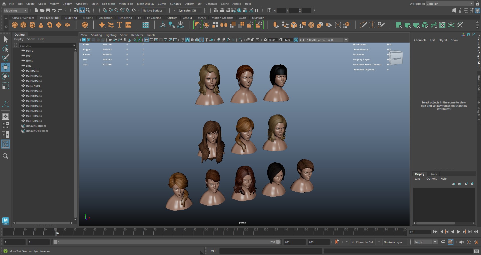This screenshot has width=481, height=255.
Task: Click the play forward button
Action: tap(458, 232)
